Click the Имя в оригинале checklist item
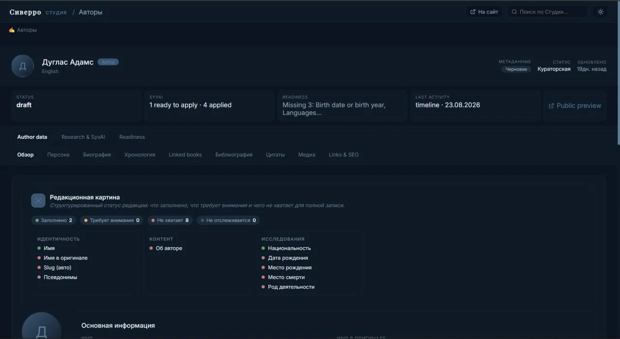 tap(62, 258)
